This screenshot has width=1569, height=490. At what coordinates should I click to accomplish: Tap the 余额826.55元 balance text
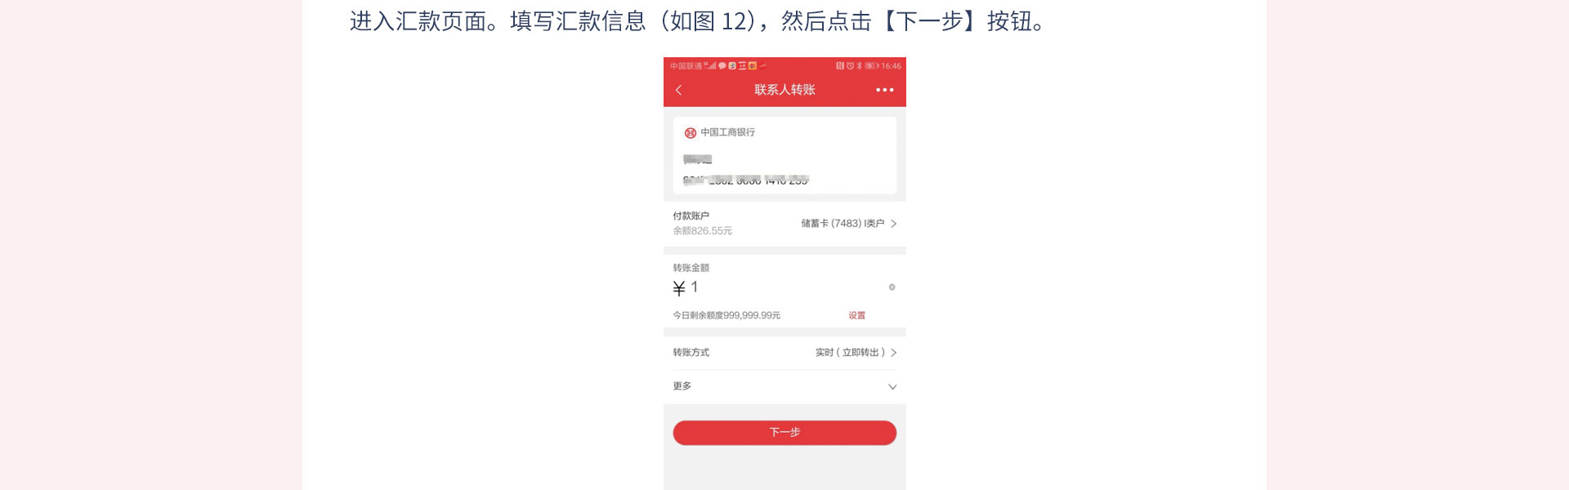702,231
